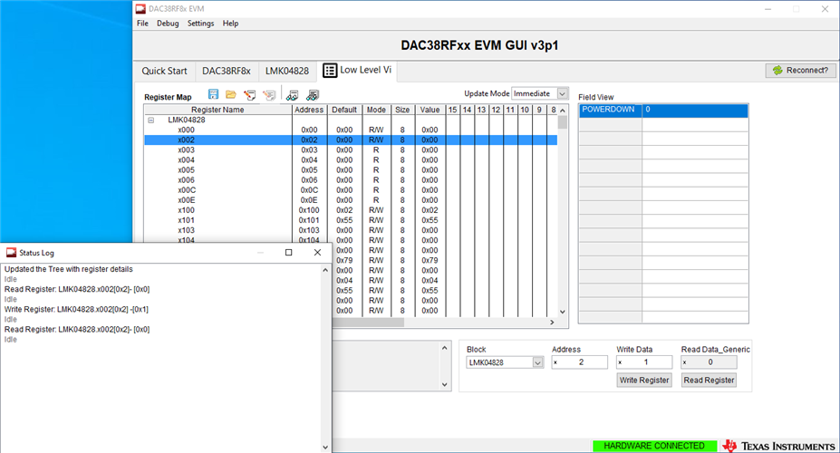
Task: Click the open configuration folder icon
Action: [x=231, y=95]
